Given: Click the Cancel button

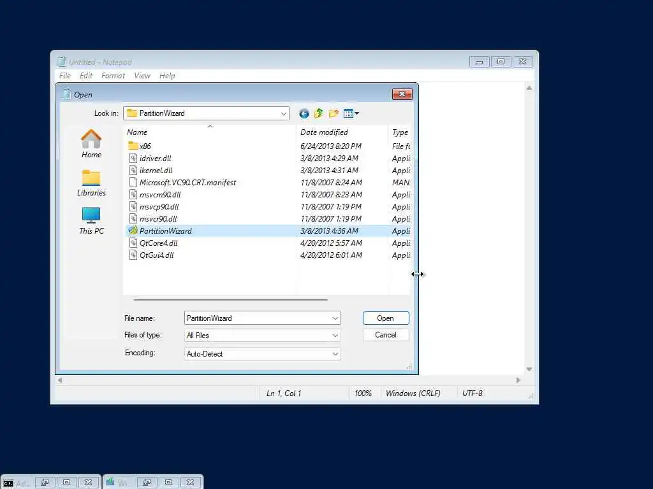Looking at the screenshot, I should click(386, 335).
